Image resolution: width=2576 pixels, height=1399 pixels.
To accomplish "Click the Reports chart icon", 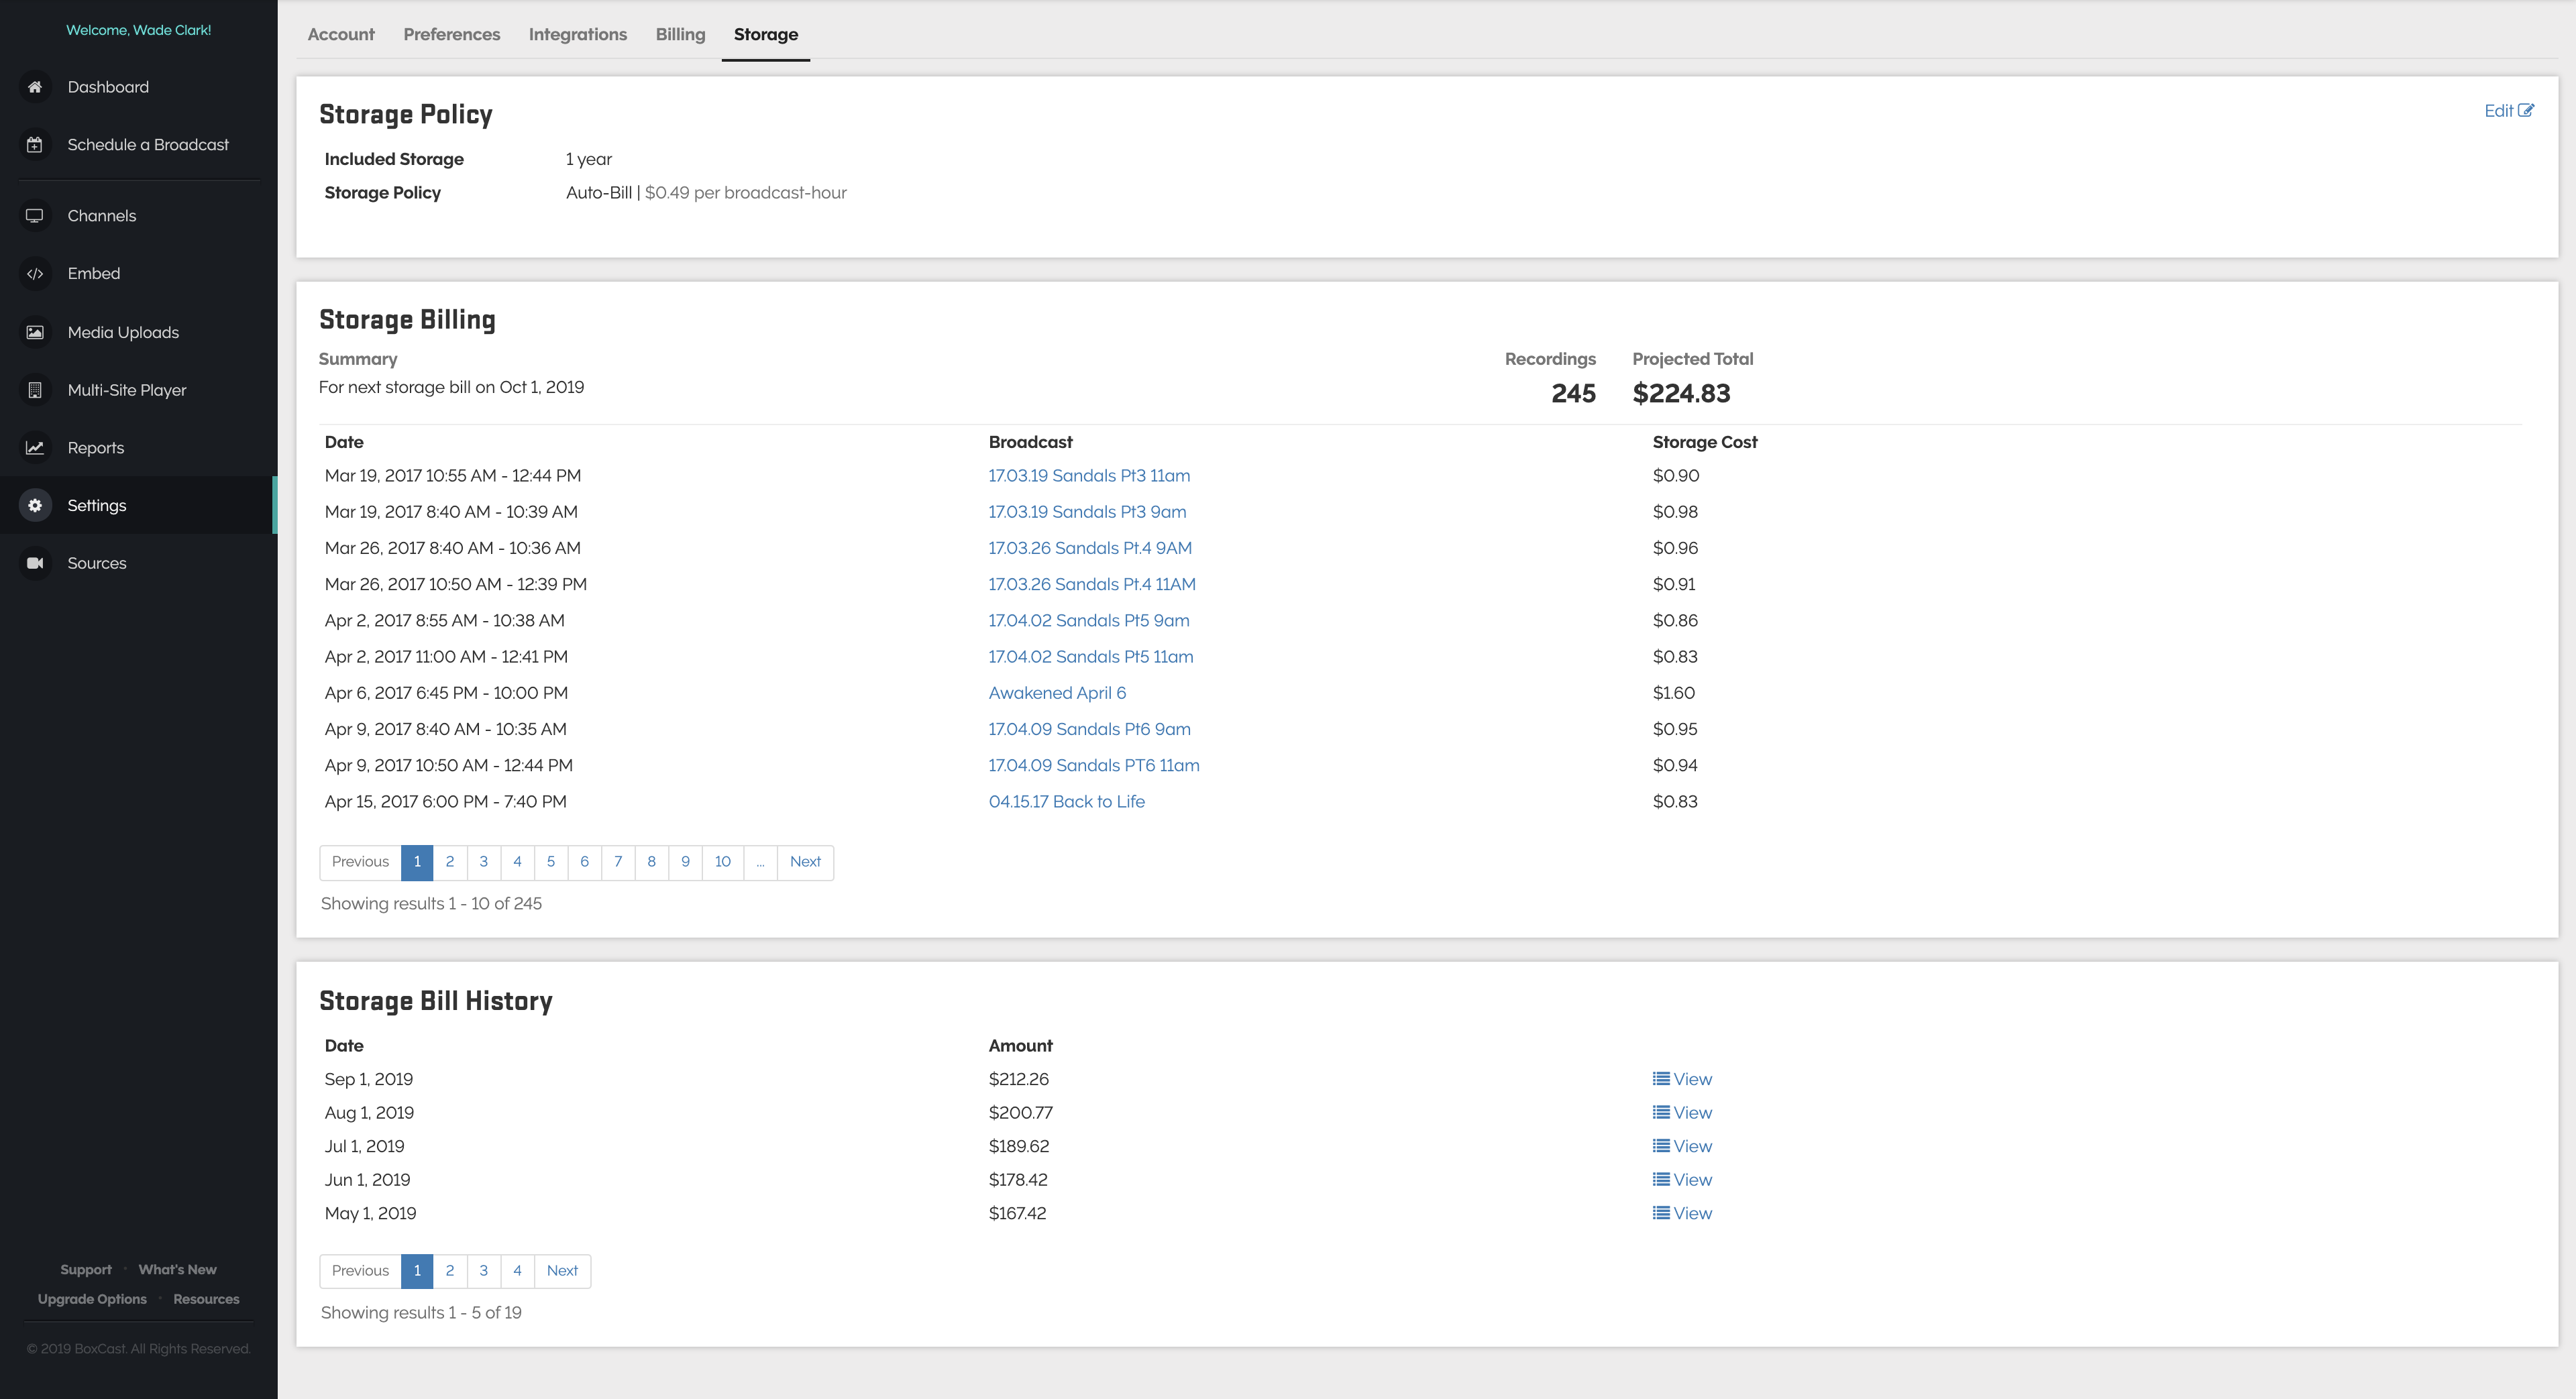I will pos(35,448).
